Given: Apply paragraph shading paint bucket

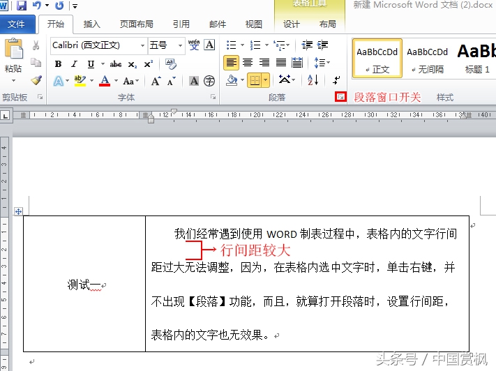Looking at the screenshot, I should tap(232, 80).
